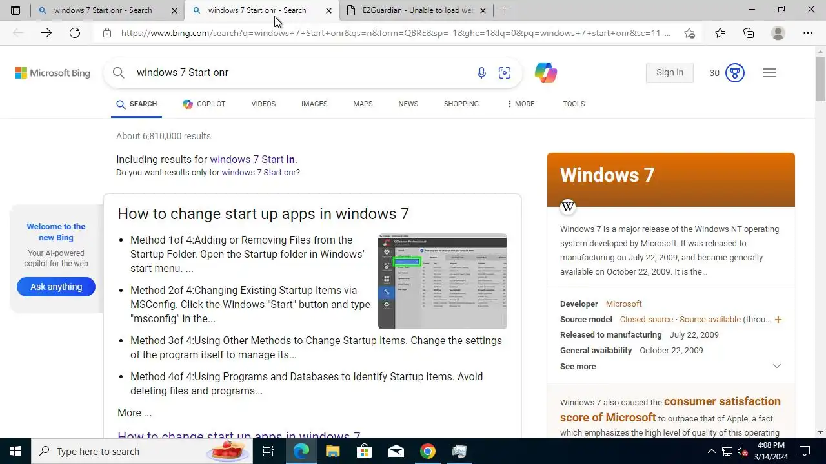The width and height of the screenshot is (826, 464).
Task: Open the Source-available link
Action: (x=710, y=320)
